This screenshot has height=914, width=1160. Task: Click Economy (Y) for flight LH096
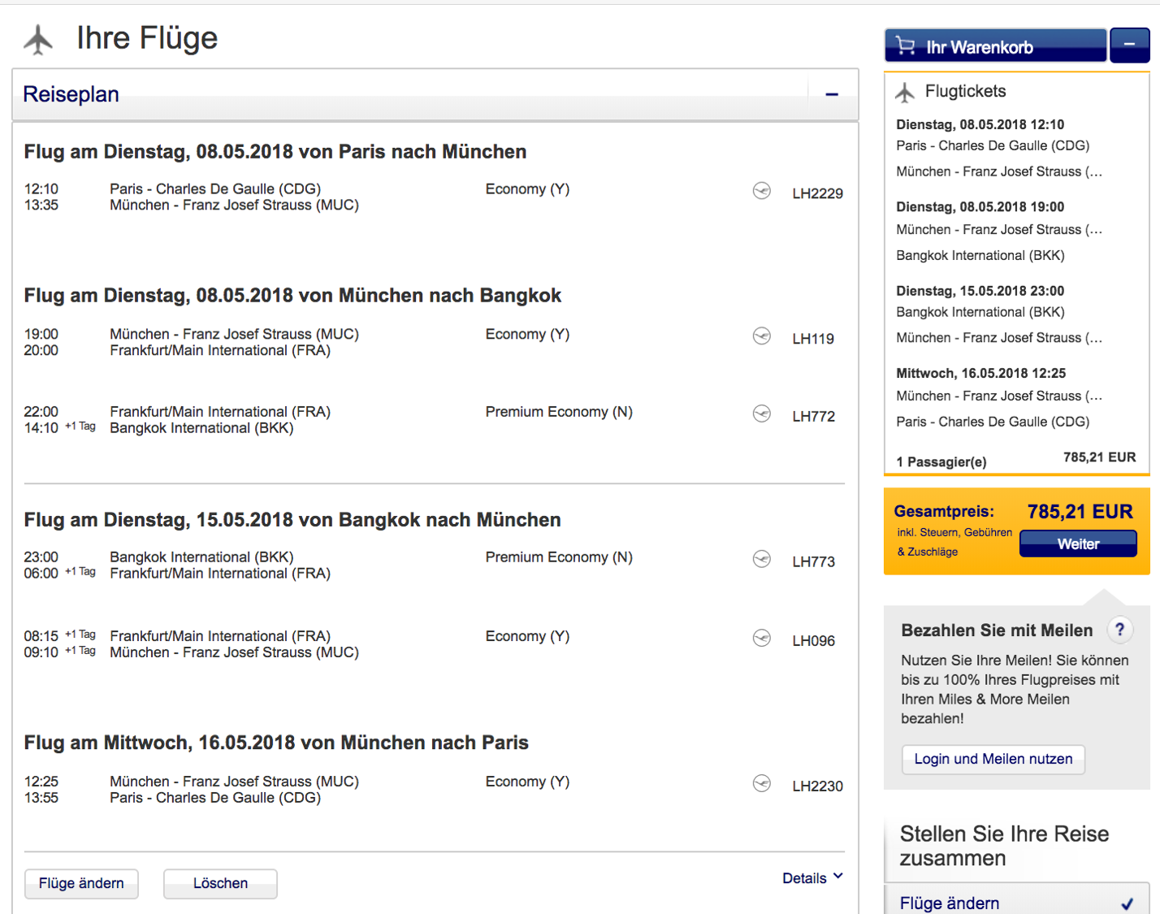[x=527, y=636]
